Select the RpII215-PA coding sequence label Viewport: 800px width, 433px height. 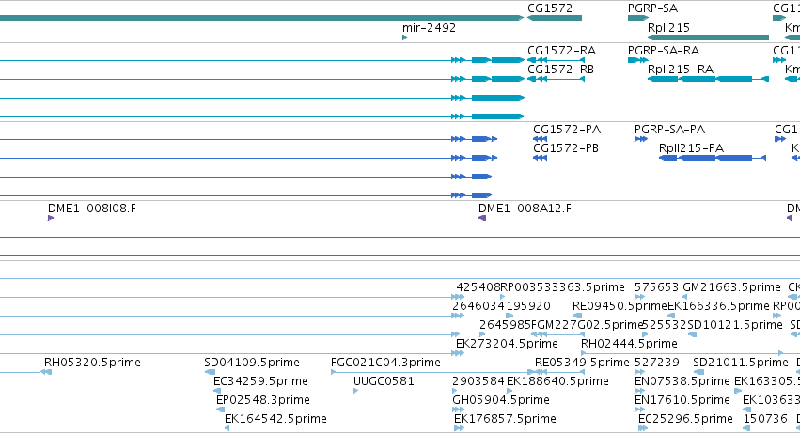pyautogui.click(x=691, y=148)
